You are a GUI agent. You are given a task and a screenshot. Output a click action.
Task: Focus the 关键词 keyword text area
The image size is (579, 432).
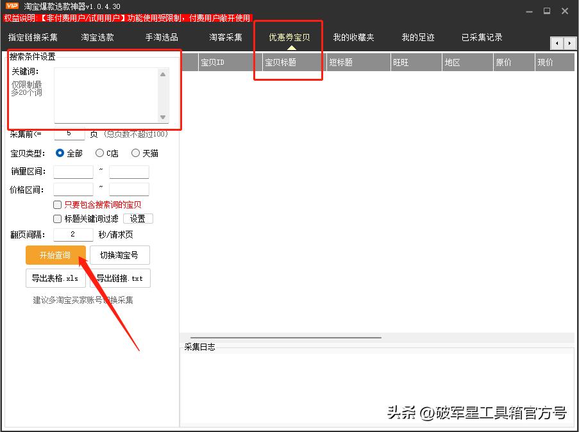[x=106, y=95]
